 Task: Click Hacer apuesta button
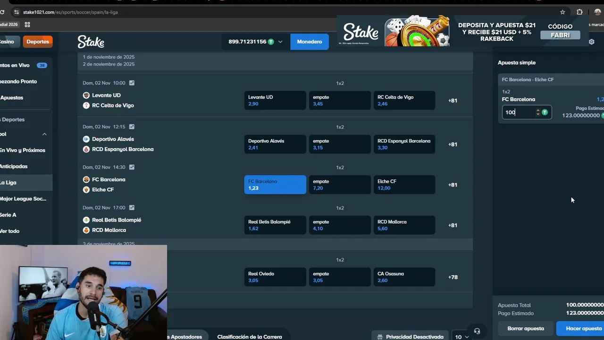pos(580,329)
